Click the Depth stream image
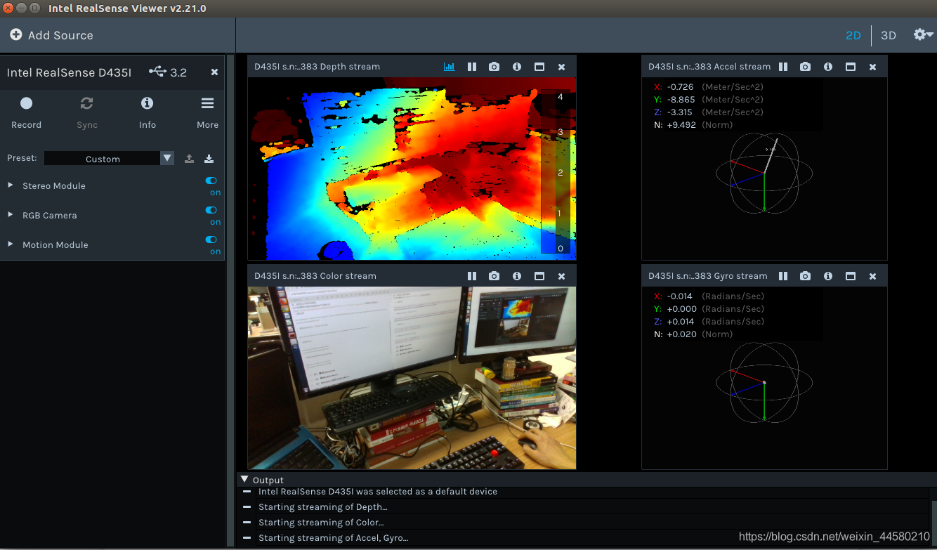 click(412, 169)
